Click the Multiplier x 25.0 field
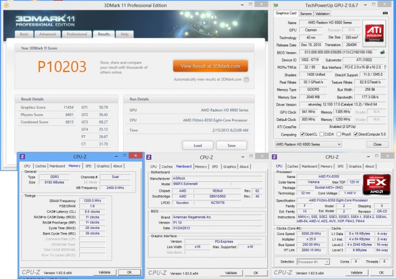396x279 pixels. tap(311, 239)
